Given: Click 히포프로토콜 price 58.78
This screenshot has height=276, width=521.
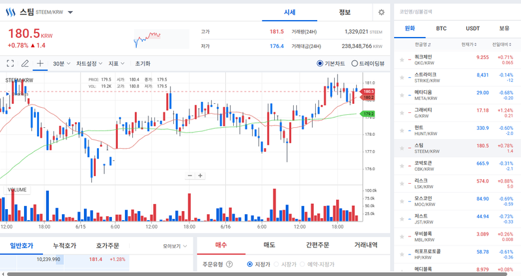Looking at the screenshot, I should [x=483, y=252].
